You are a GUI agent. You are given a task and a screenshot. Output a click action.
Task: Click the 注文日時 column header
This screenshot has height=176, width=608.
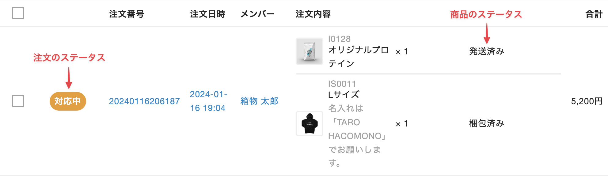207,14
